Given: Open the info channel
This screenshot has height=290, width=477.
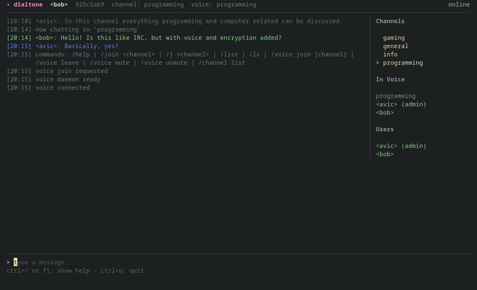Looking at the screenshot, I should [390, 55].
